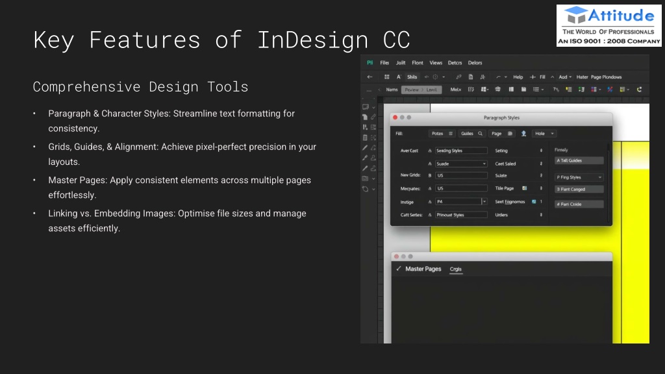Click the stylized A character icon before the curve tool
This screenshot has height=374, width=665.
(x=483, y=77)
